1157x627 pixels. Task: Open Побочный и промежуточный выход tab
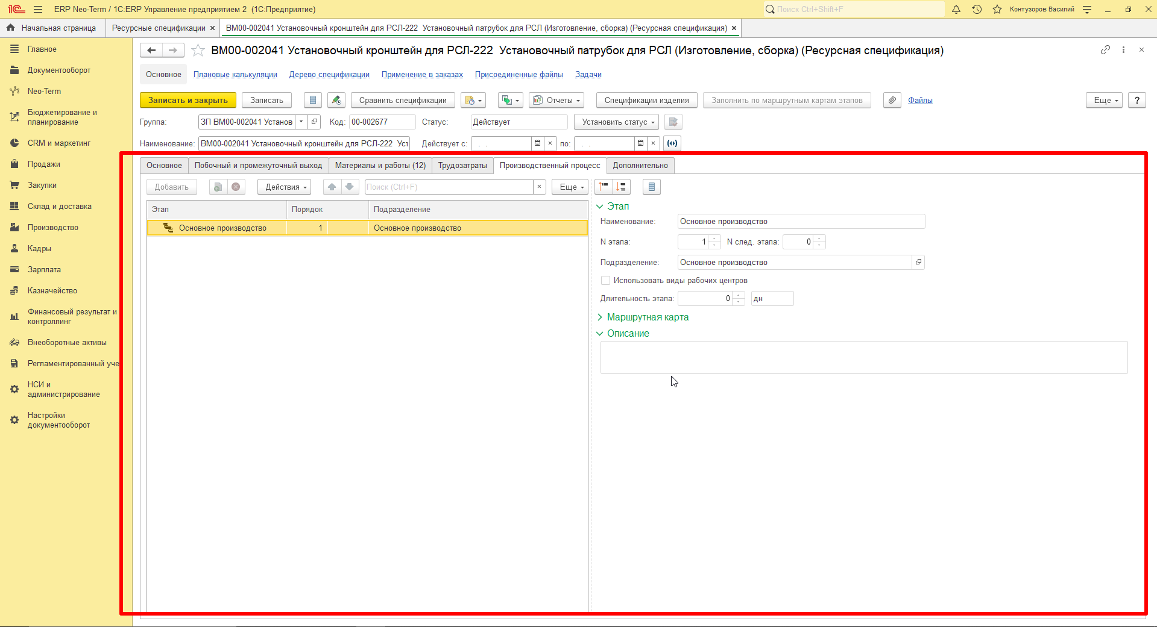[x=258, y=166]
